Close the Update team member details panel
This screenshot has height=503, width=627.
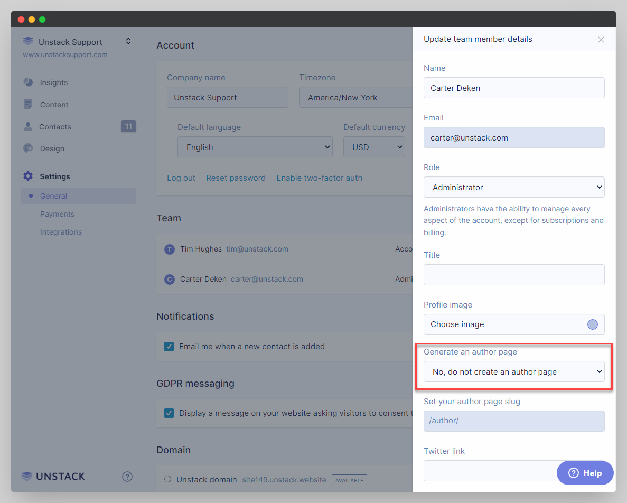pos(601,40)
